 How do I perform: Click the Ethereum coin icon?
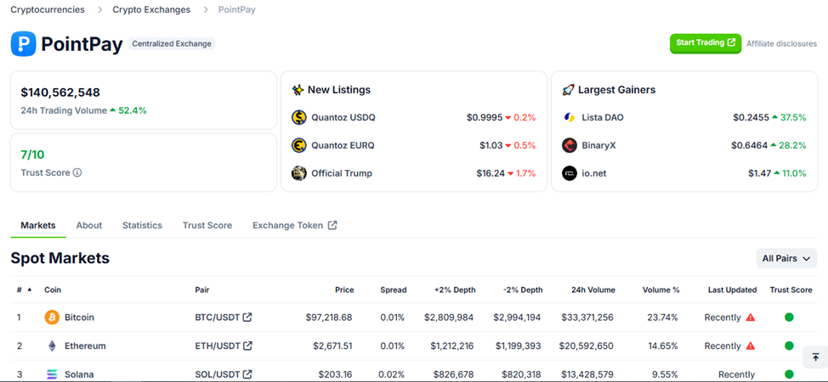(x=52, y=346)
